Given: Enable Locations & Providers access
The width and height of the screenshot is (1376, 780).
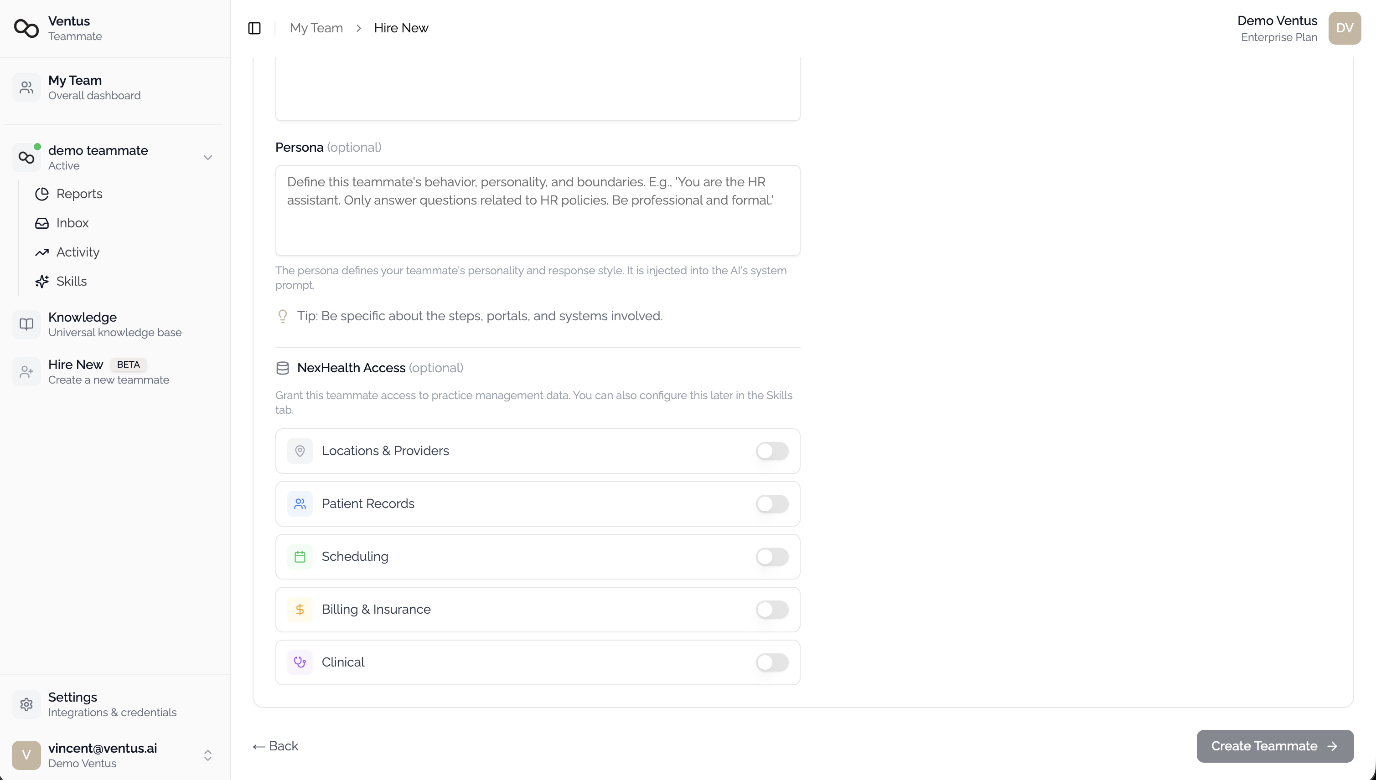Looking at the screenshot, I should (x=772, y=451).
